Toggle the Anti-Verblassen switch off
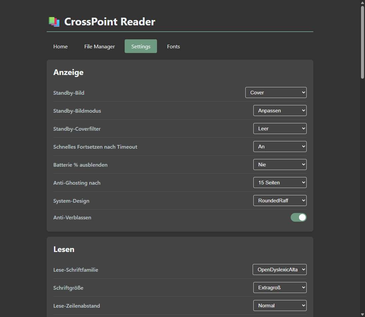 click(298, 217)
